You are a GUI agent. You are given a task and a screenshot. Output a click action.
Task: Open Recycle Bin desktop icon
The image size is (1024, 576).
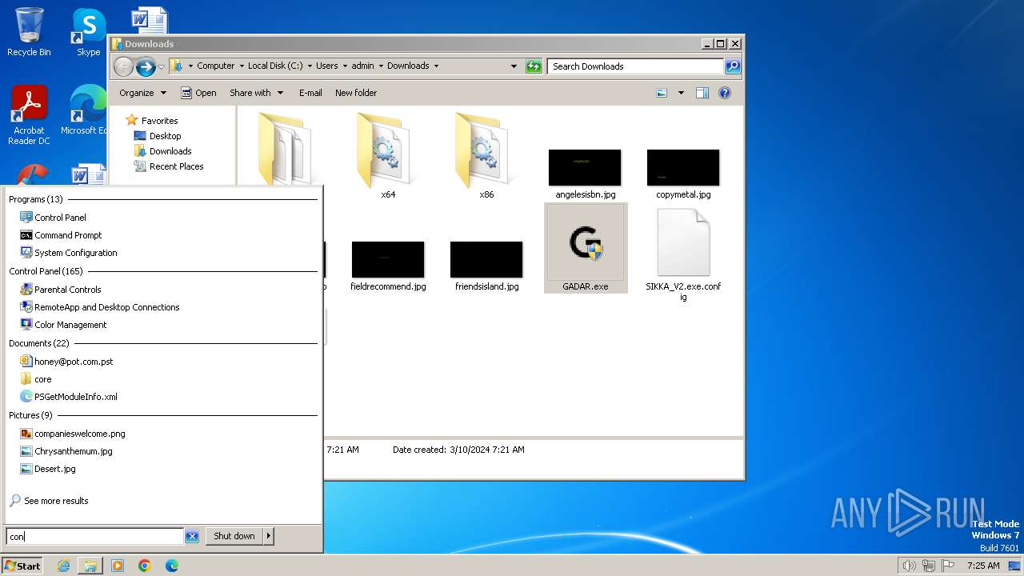coord(29,32)
